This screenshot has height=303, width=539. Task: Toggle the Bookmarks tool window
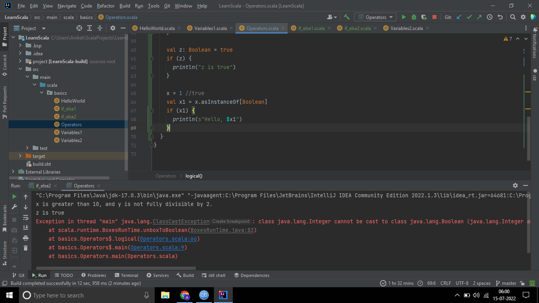[4, 218]
